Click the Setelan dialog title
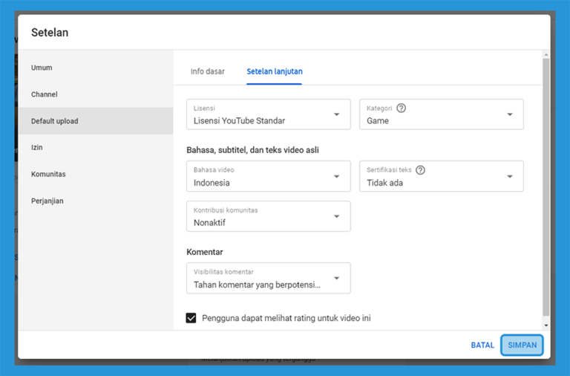Screen dimensions: 570x376 coord(50,33)
